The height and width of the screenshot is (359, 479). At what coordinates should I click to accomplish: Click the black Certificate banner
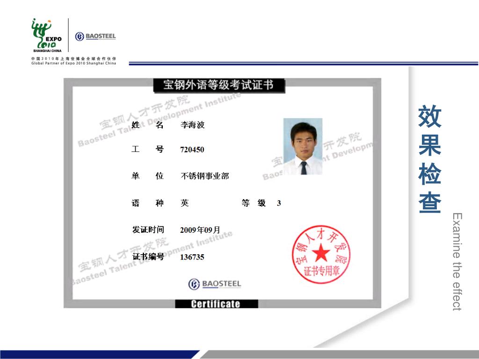pos(216,304)
